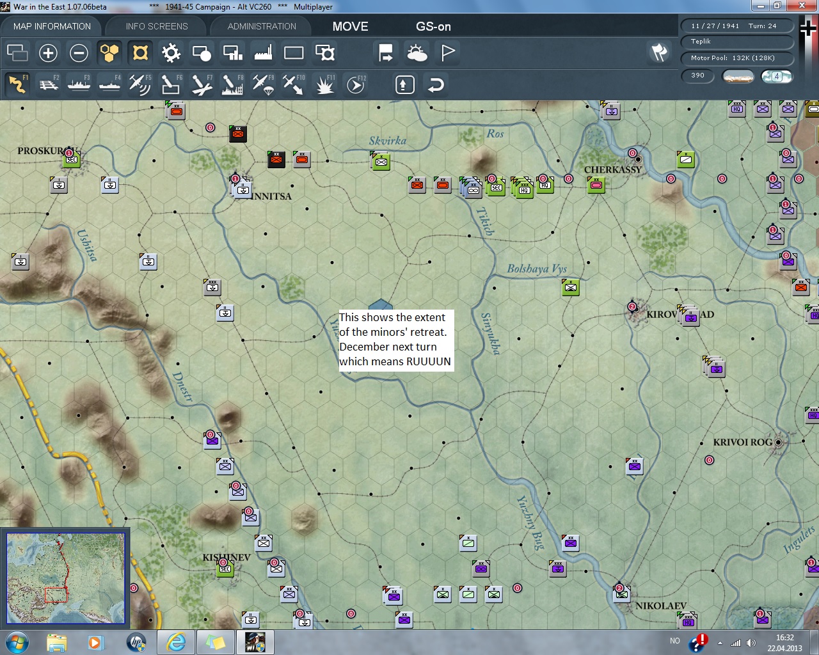Viewport: 819px width, 655px height.
Task: Click the ground conditions terrain indicator
Action: [738, 77]
